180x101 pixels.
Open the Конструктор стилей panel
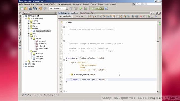(51, 95)
